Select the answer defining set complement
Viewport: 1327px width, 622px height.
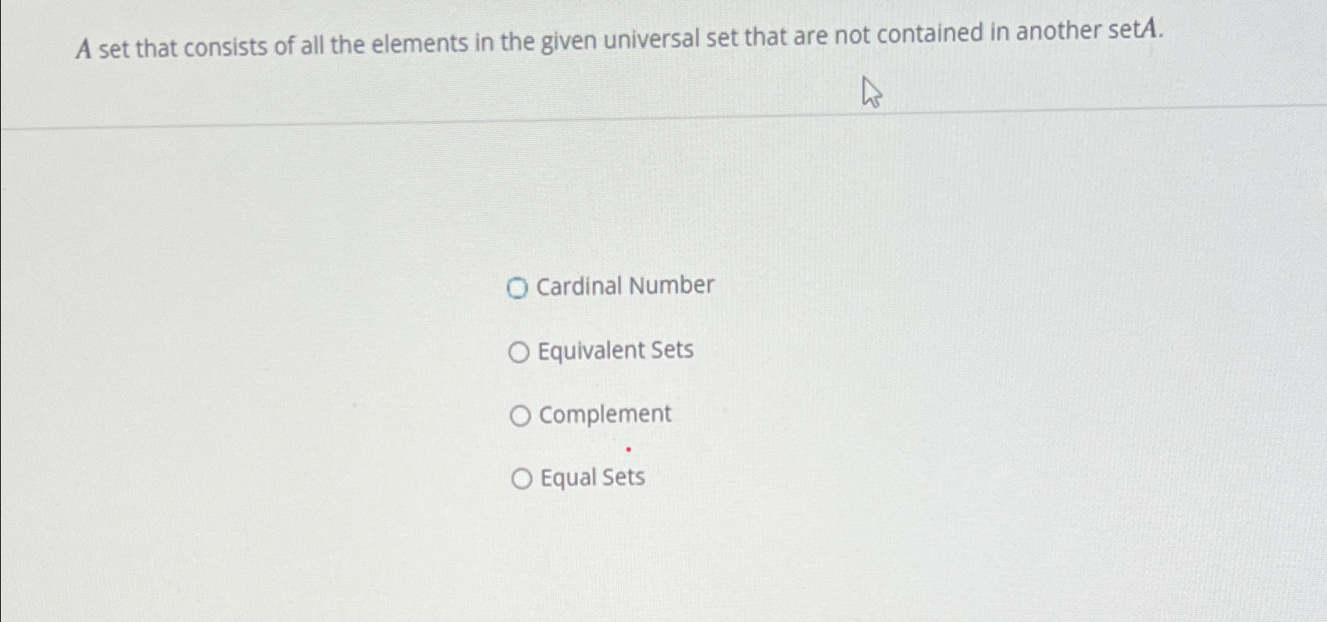click(519, 415)
